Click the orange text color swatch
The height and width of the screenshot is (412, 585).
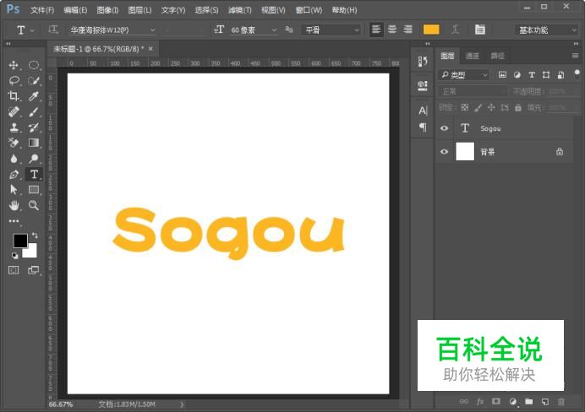click(x=431, y=30)
